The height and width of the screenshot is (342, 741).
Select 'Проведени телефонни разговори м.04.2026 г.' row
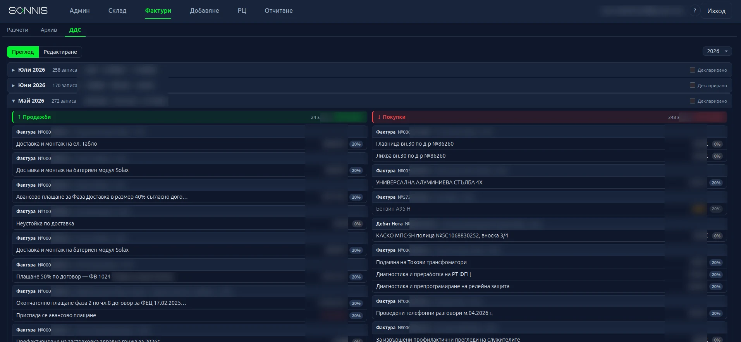point(549,313)
